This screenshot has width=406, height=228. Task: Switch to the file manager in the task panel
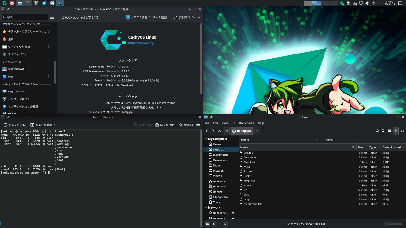[20, 3]
